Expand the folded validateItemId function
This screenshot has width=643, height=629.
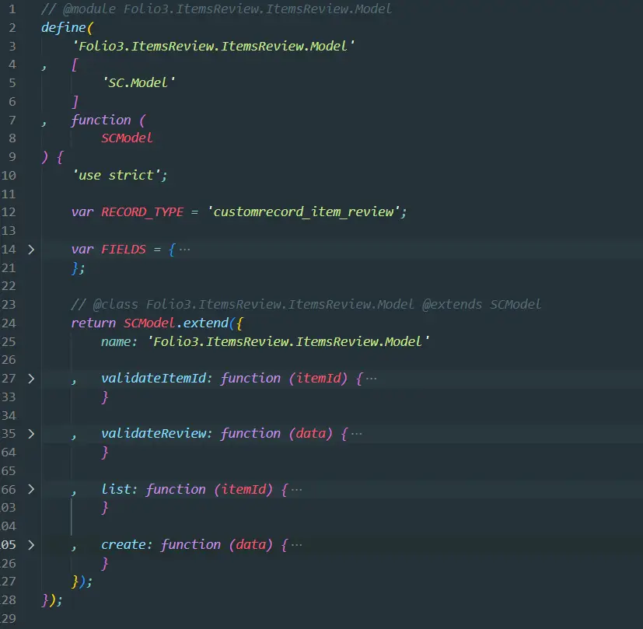(x=31, y=379)
